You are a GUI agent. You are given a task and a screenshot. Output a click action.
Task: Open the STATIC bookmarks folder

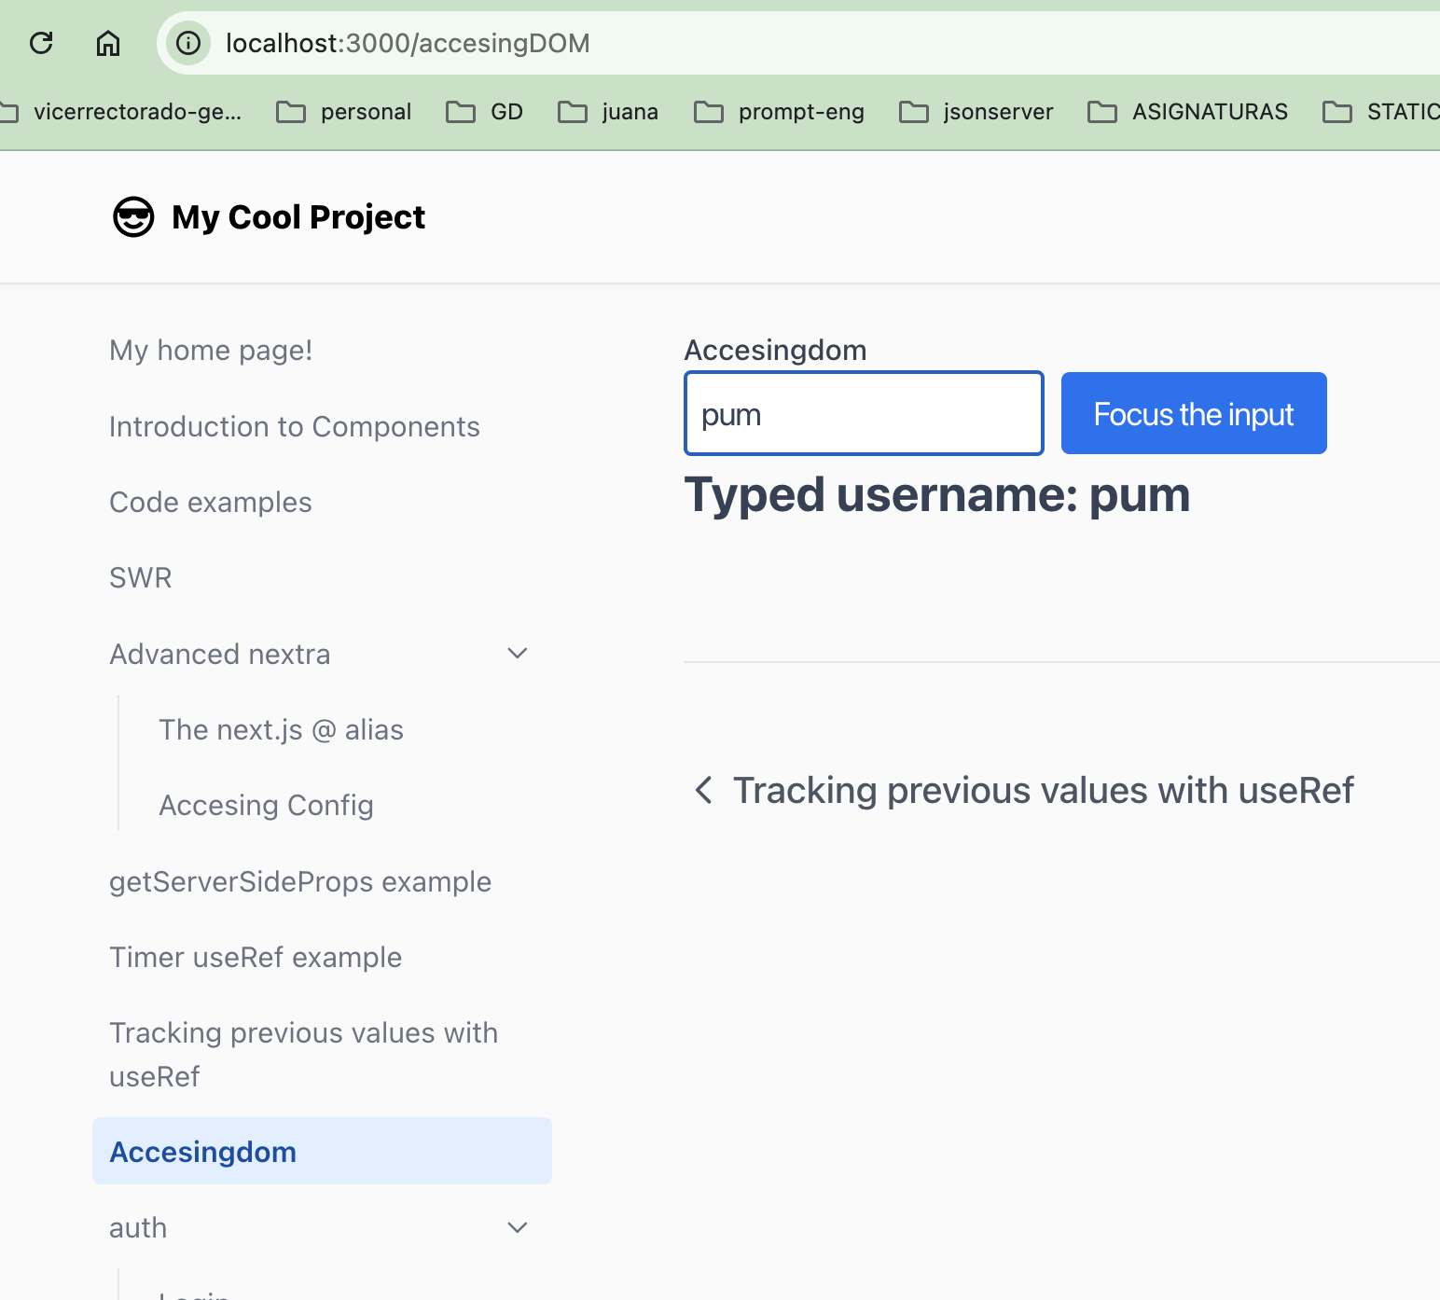(x=1381, y=112)
